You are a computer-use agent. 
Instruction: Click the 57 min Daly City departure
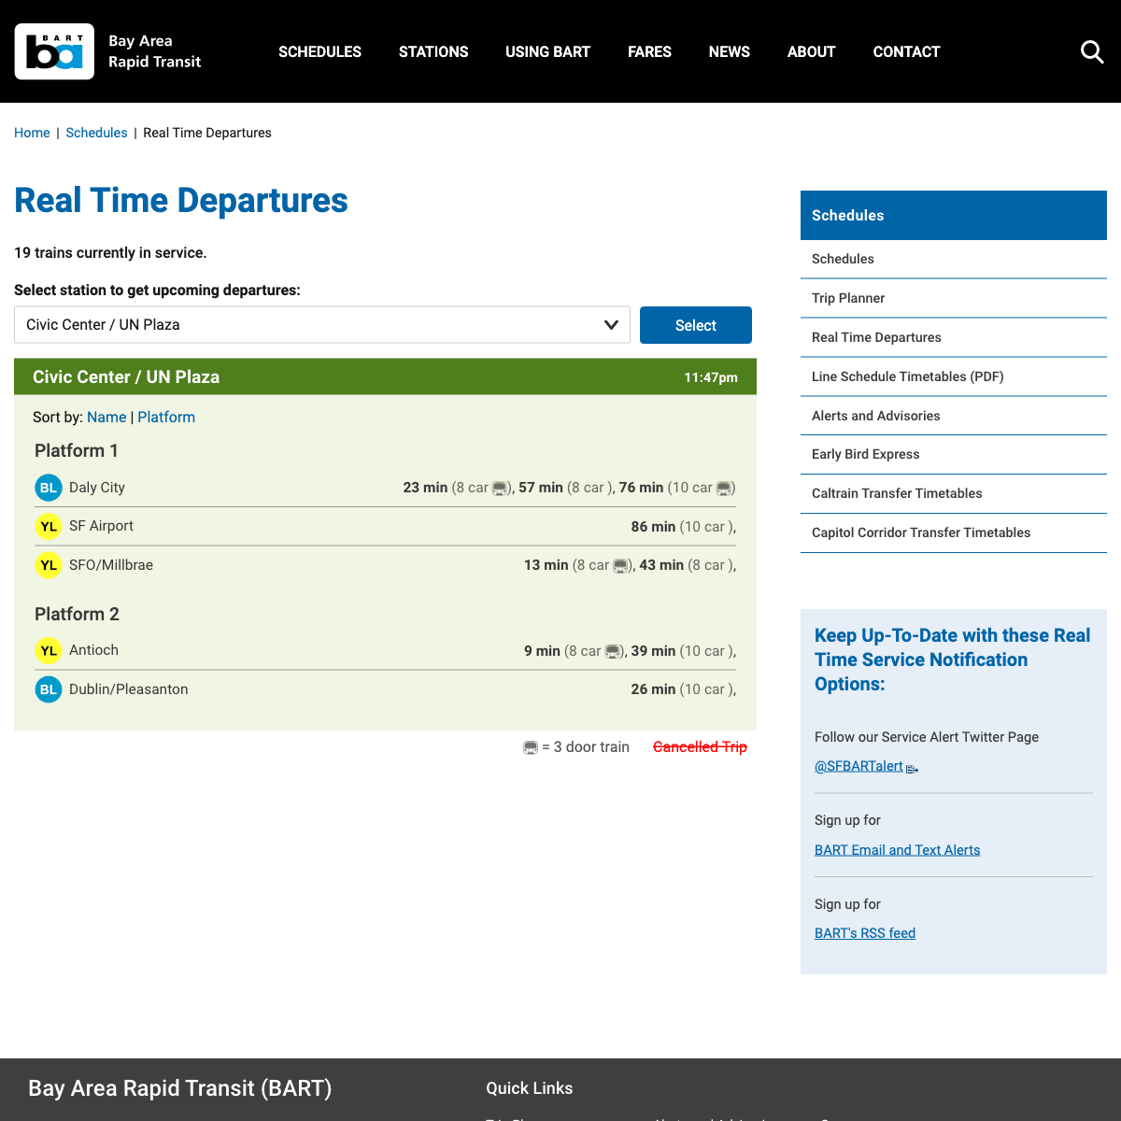tap(541, 488)
